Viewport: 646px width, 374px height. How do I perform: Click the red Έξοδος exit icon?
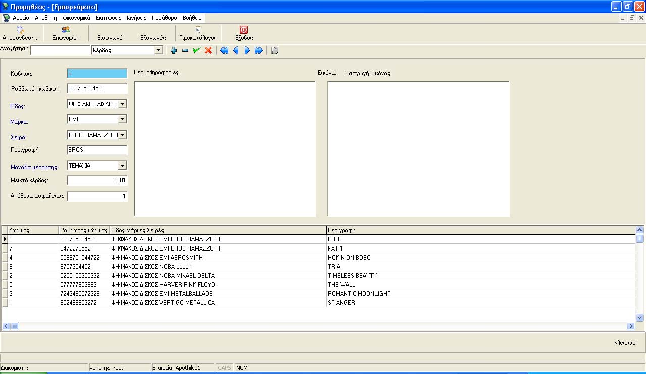[243, 30]
